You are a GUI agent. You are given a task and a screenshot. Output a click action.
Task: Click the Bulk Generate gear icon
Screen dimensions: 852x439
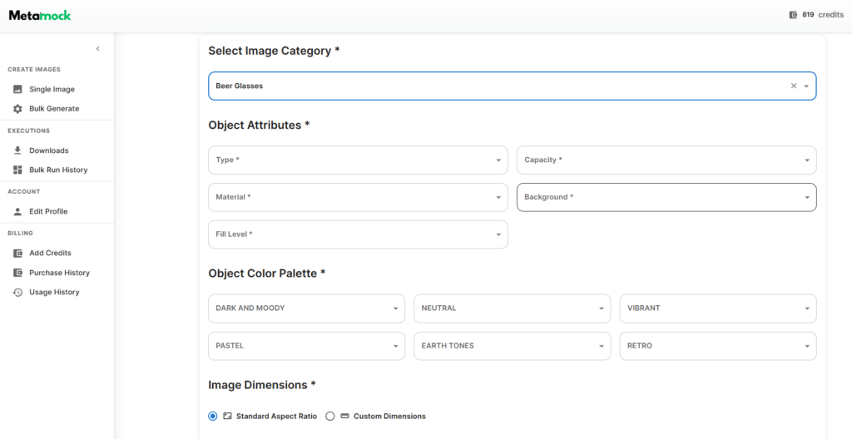click(17, 109)
